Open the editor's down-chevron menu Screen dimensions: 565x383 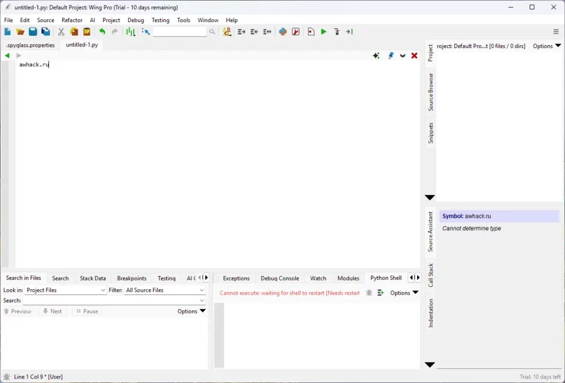[402, 56]
